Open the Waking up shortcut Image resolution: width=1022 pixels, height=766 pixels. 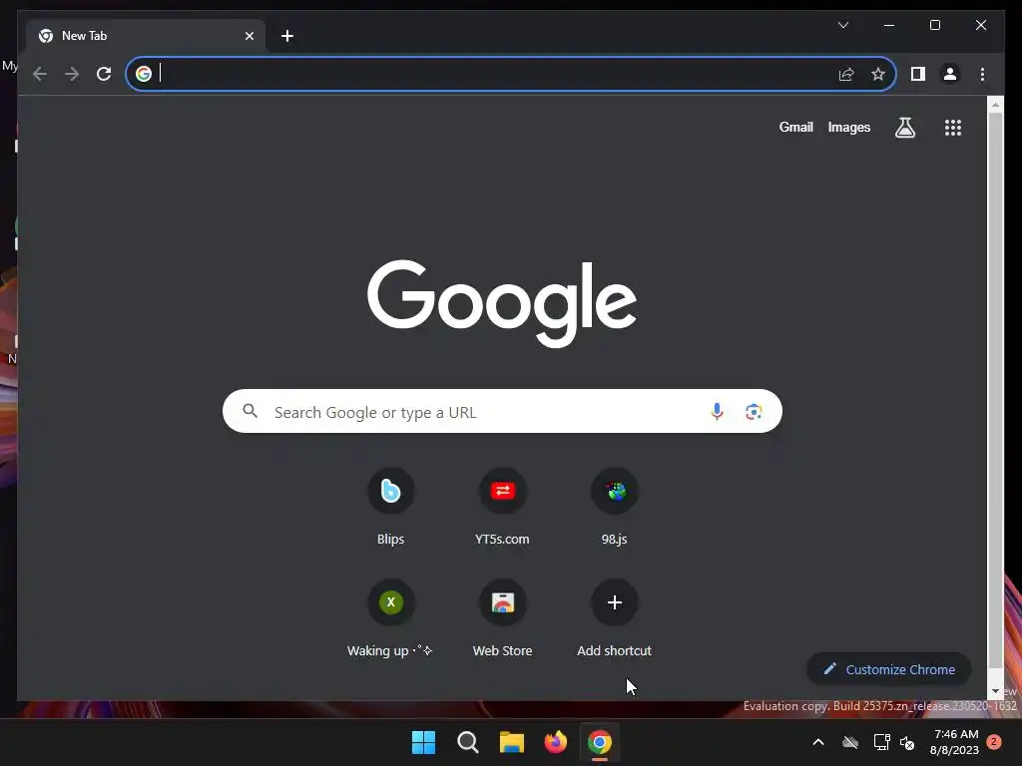(390, 619)
